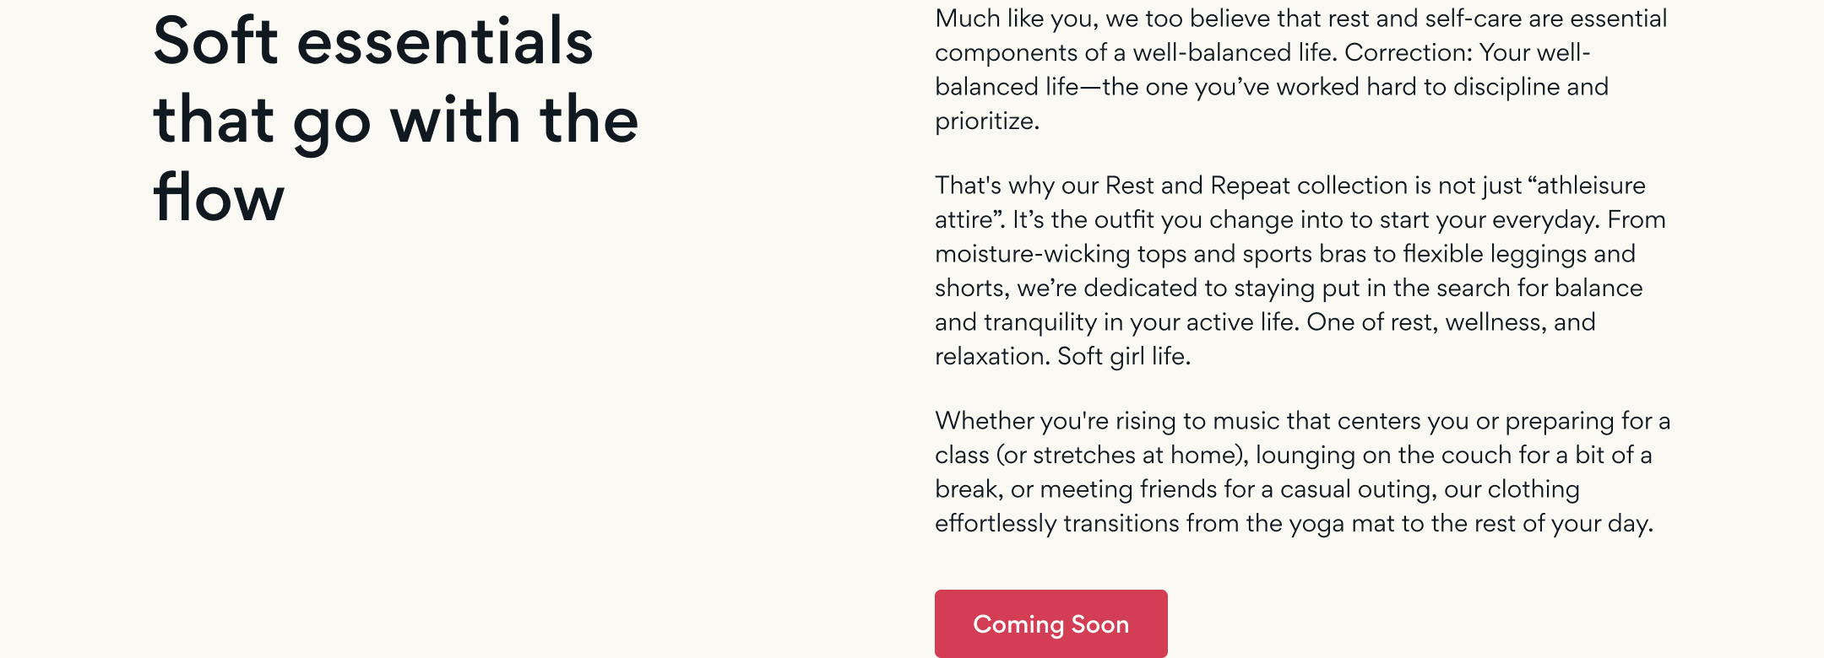Click the "Soft girl life." sentence
Screen dimensions: 1824x658
click(x=1124, y=357)
